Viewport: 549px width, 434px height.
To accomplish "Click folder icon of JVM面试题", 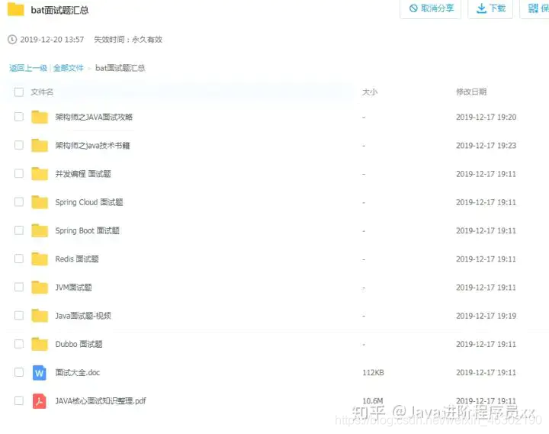I will [40, 288].
